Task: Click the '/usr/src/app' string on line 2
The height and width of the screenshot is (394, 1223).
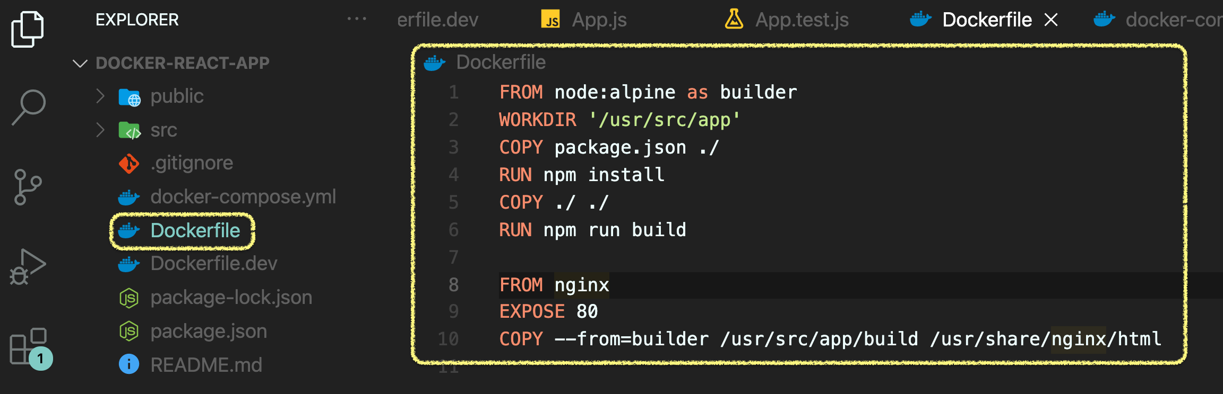Action: 665,120
